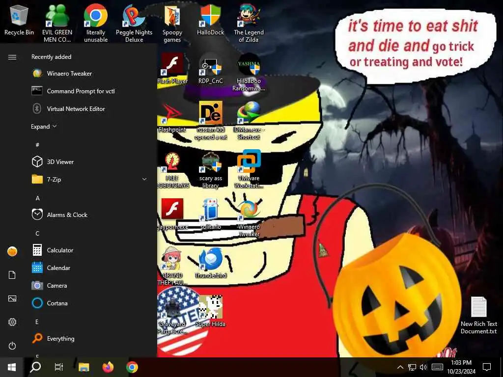Screen dimensions: 503x377
Task: Expand the Start menu hamburger navigation
Action: [x=12, y=57]
